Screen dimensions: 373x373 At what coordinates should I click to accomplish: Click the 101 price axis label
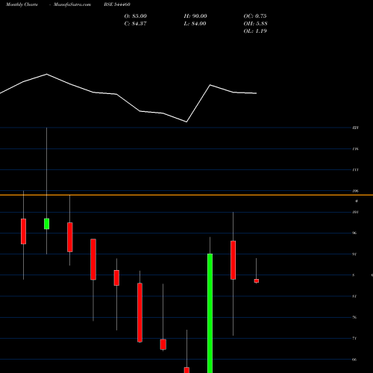click(356, 212)
